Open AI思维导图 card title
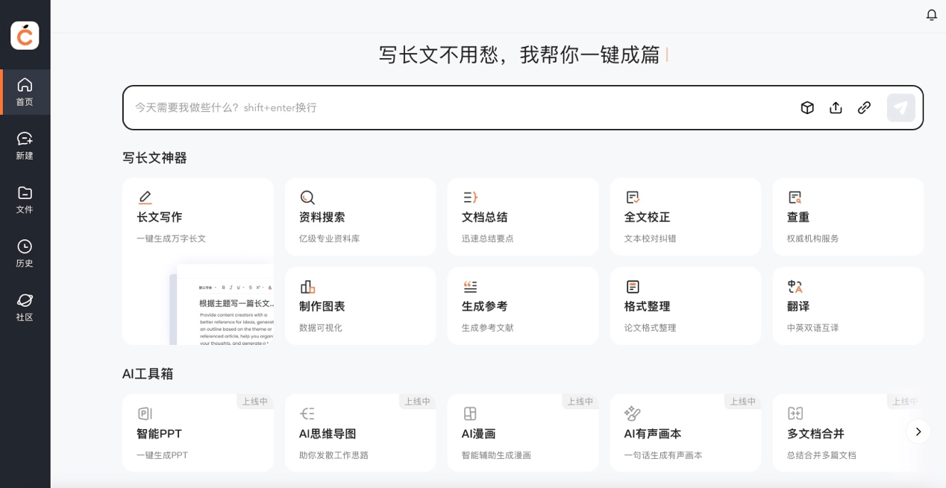 328,434
